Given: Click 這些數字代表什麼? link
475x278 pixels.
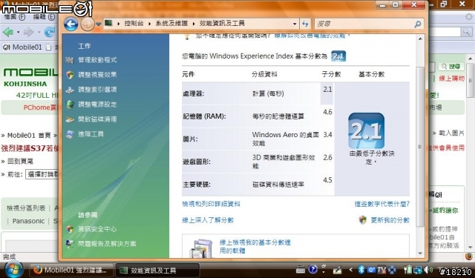Looking at the screenshot, I should click(382, 204).
